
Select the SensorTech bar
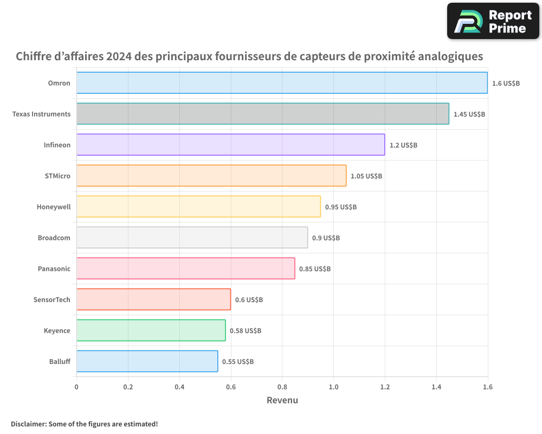(x=153, y=299)
